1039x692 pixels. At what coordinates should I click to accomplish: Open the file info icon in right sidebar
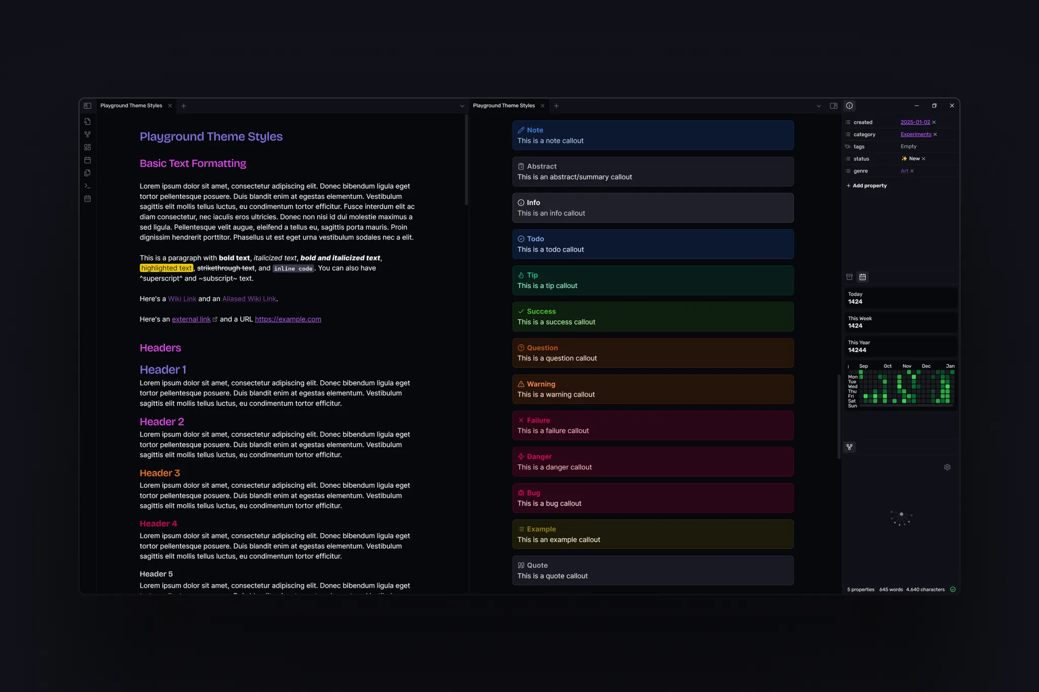click(849, 106)
